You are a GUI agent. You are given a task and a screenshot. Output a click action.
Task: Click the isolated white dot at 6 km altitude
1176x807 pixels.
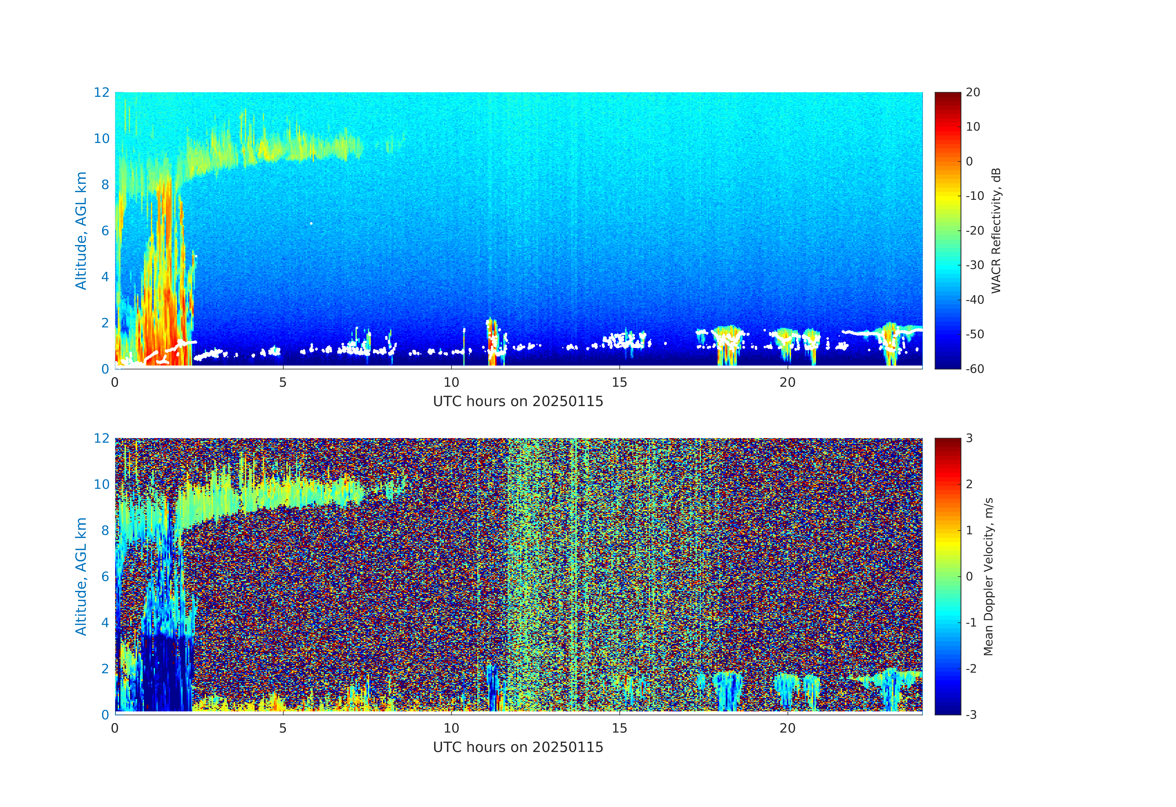point(311,223)
